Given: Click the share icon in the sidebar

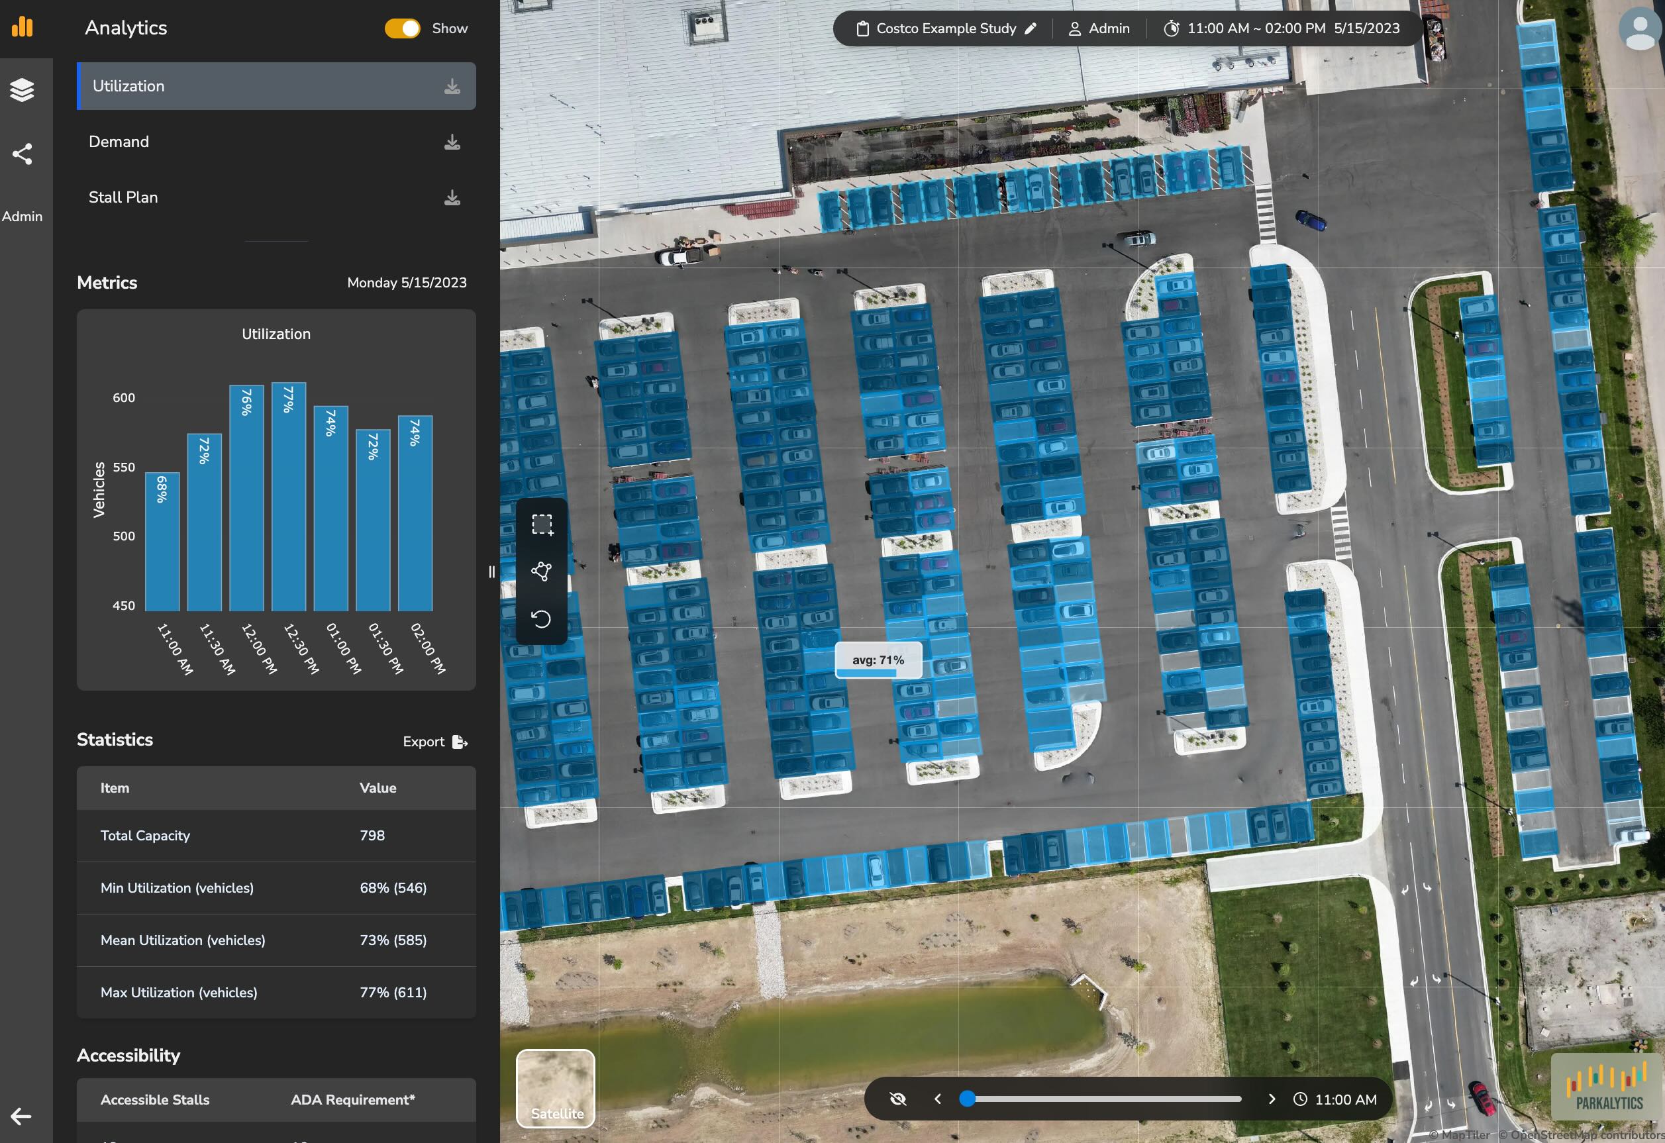Looking at the screenshot, I should point(24,153).
